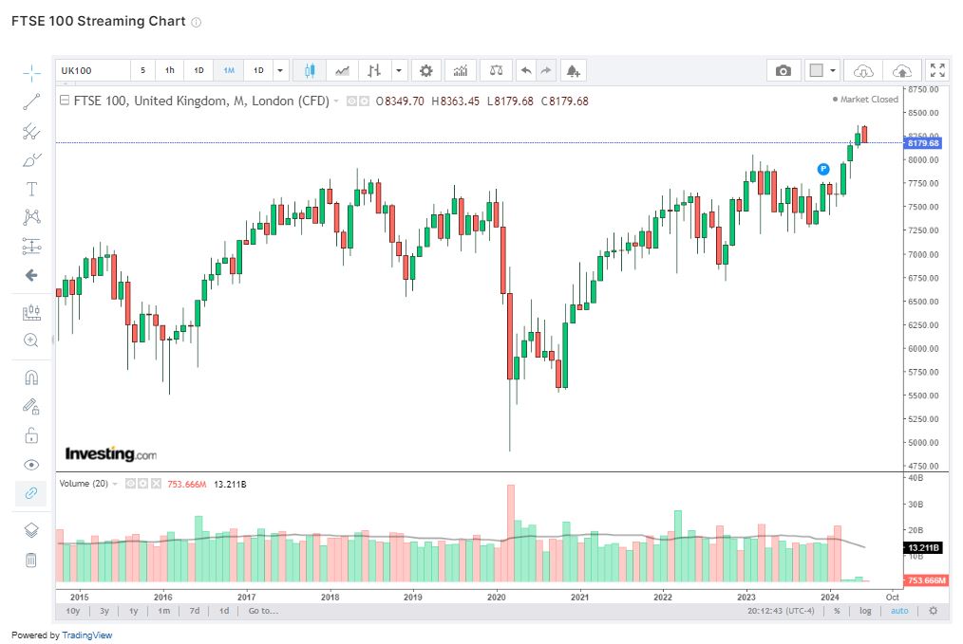963x644 pixels.
Task: Toggle hide all drawings eye icon
Action: 31,465
